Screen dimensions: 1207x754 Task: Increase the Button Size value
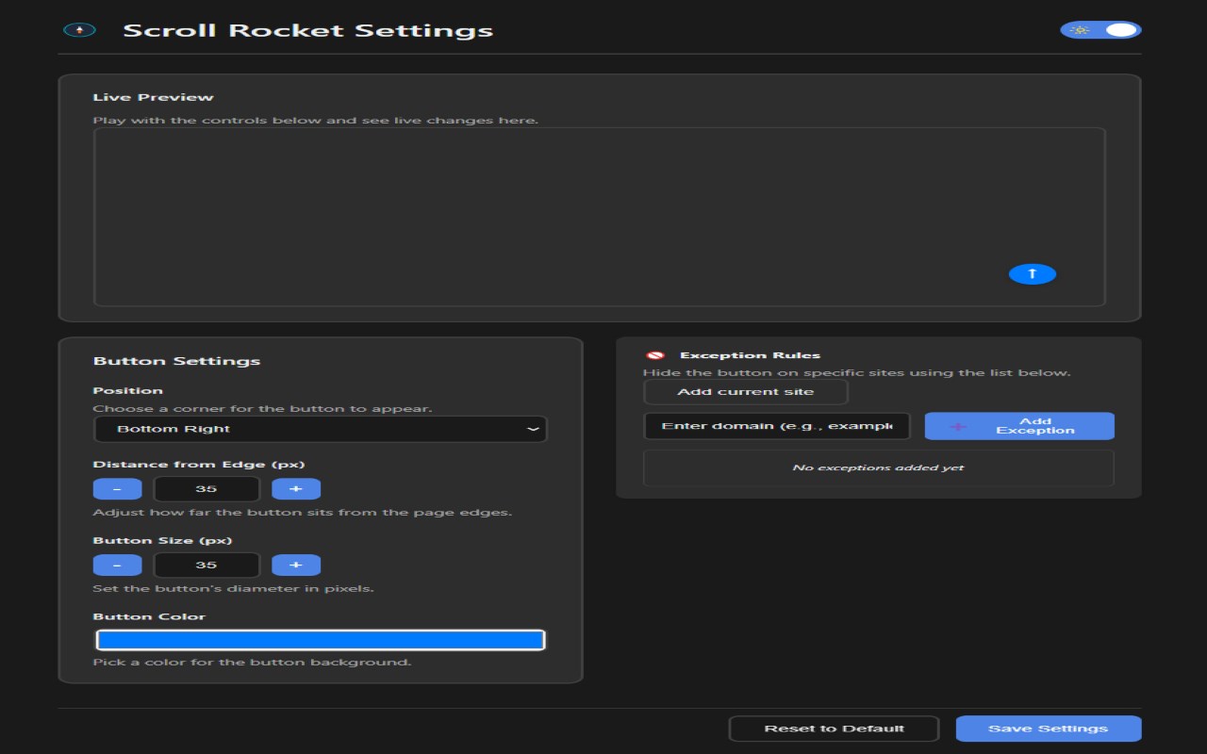tap(296, 565)
